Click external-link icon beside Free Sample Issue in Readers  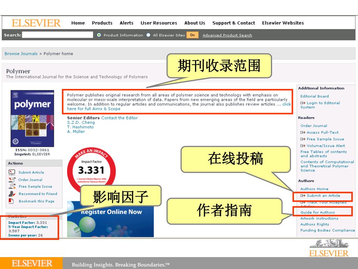303,139
